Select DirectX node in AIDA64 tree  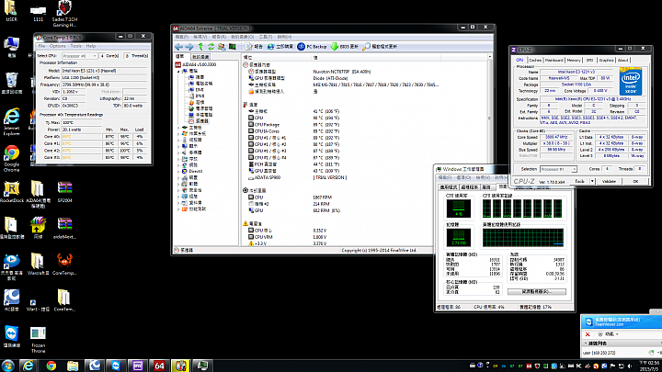[x=192, y=171]
